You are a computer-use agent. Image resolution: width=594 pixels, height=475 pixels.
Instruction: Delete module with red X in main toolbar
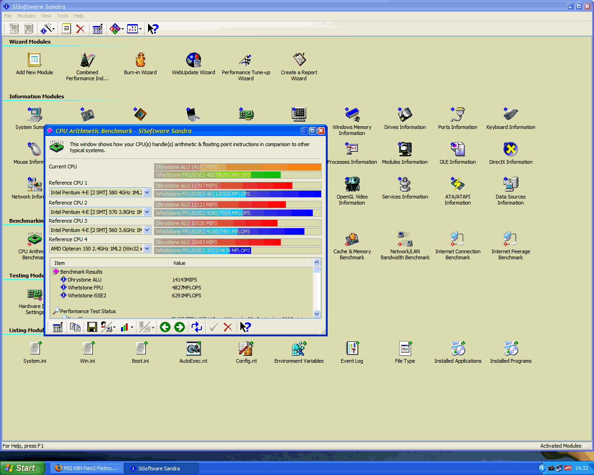click(80, 29)
